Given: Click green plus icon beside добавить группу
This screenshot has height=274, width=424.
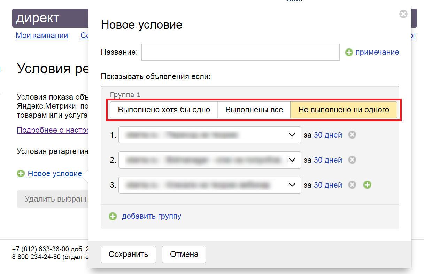Looking at the screenshot, I should click(x=113, y=217).
